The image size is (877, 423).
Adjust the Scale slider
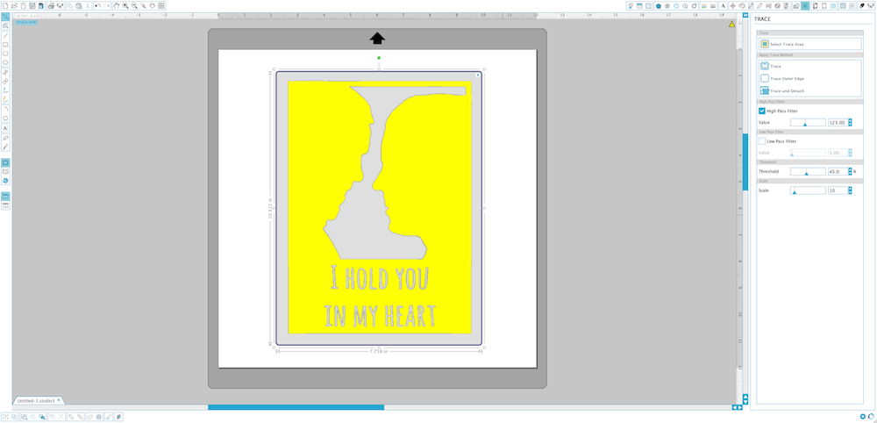click(808, 190)
